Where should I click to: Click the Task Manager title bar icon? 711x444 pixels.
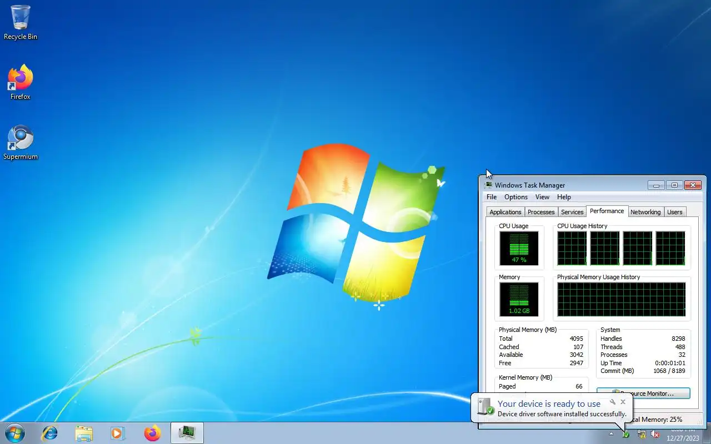(488, 185)
